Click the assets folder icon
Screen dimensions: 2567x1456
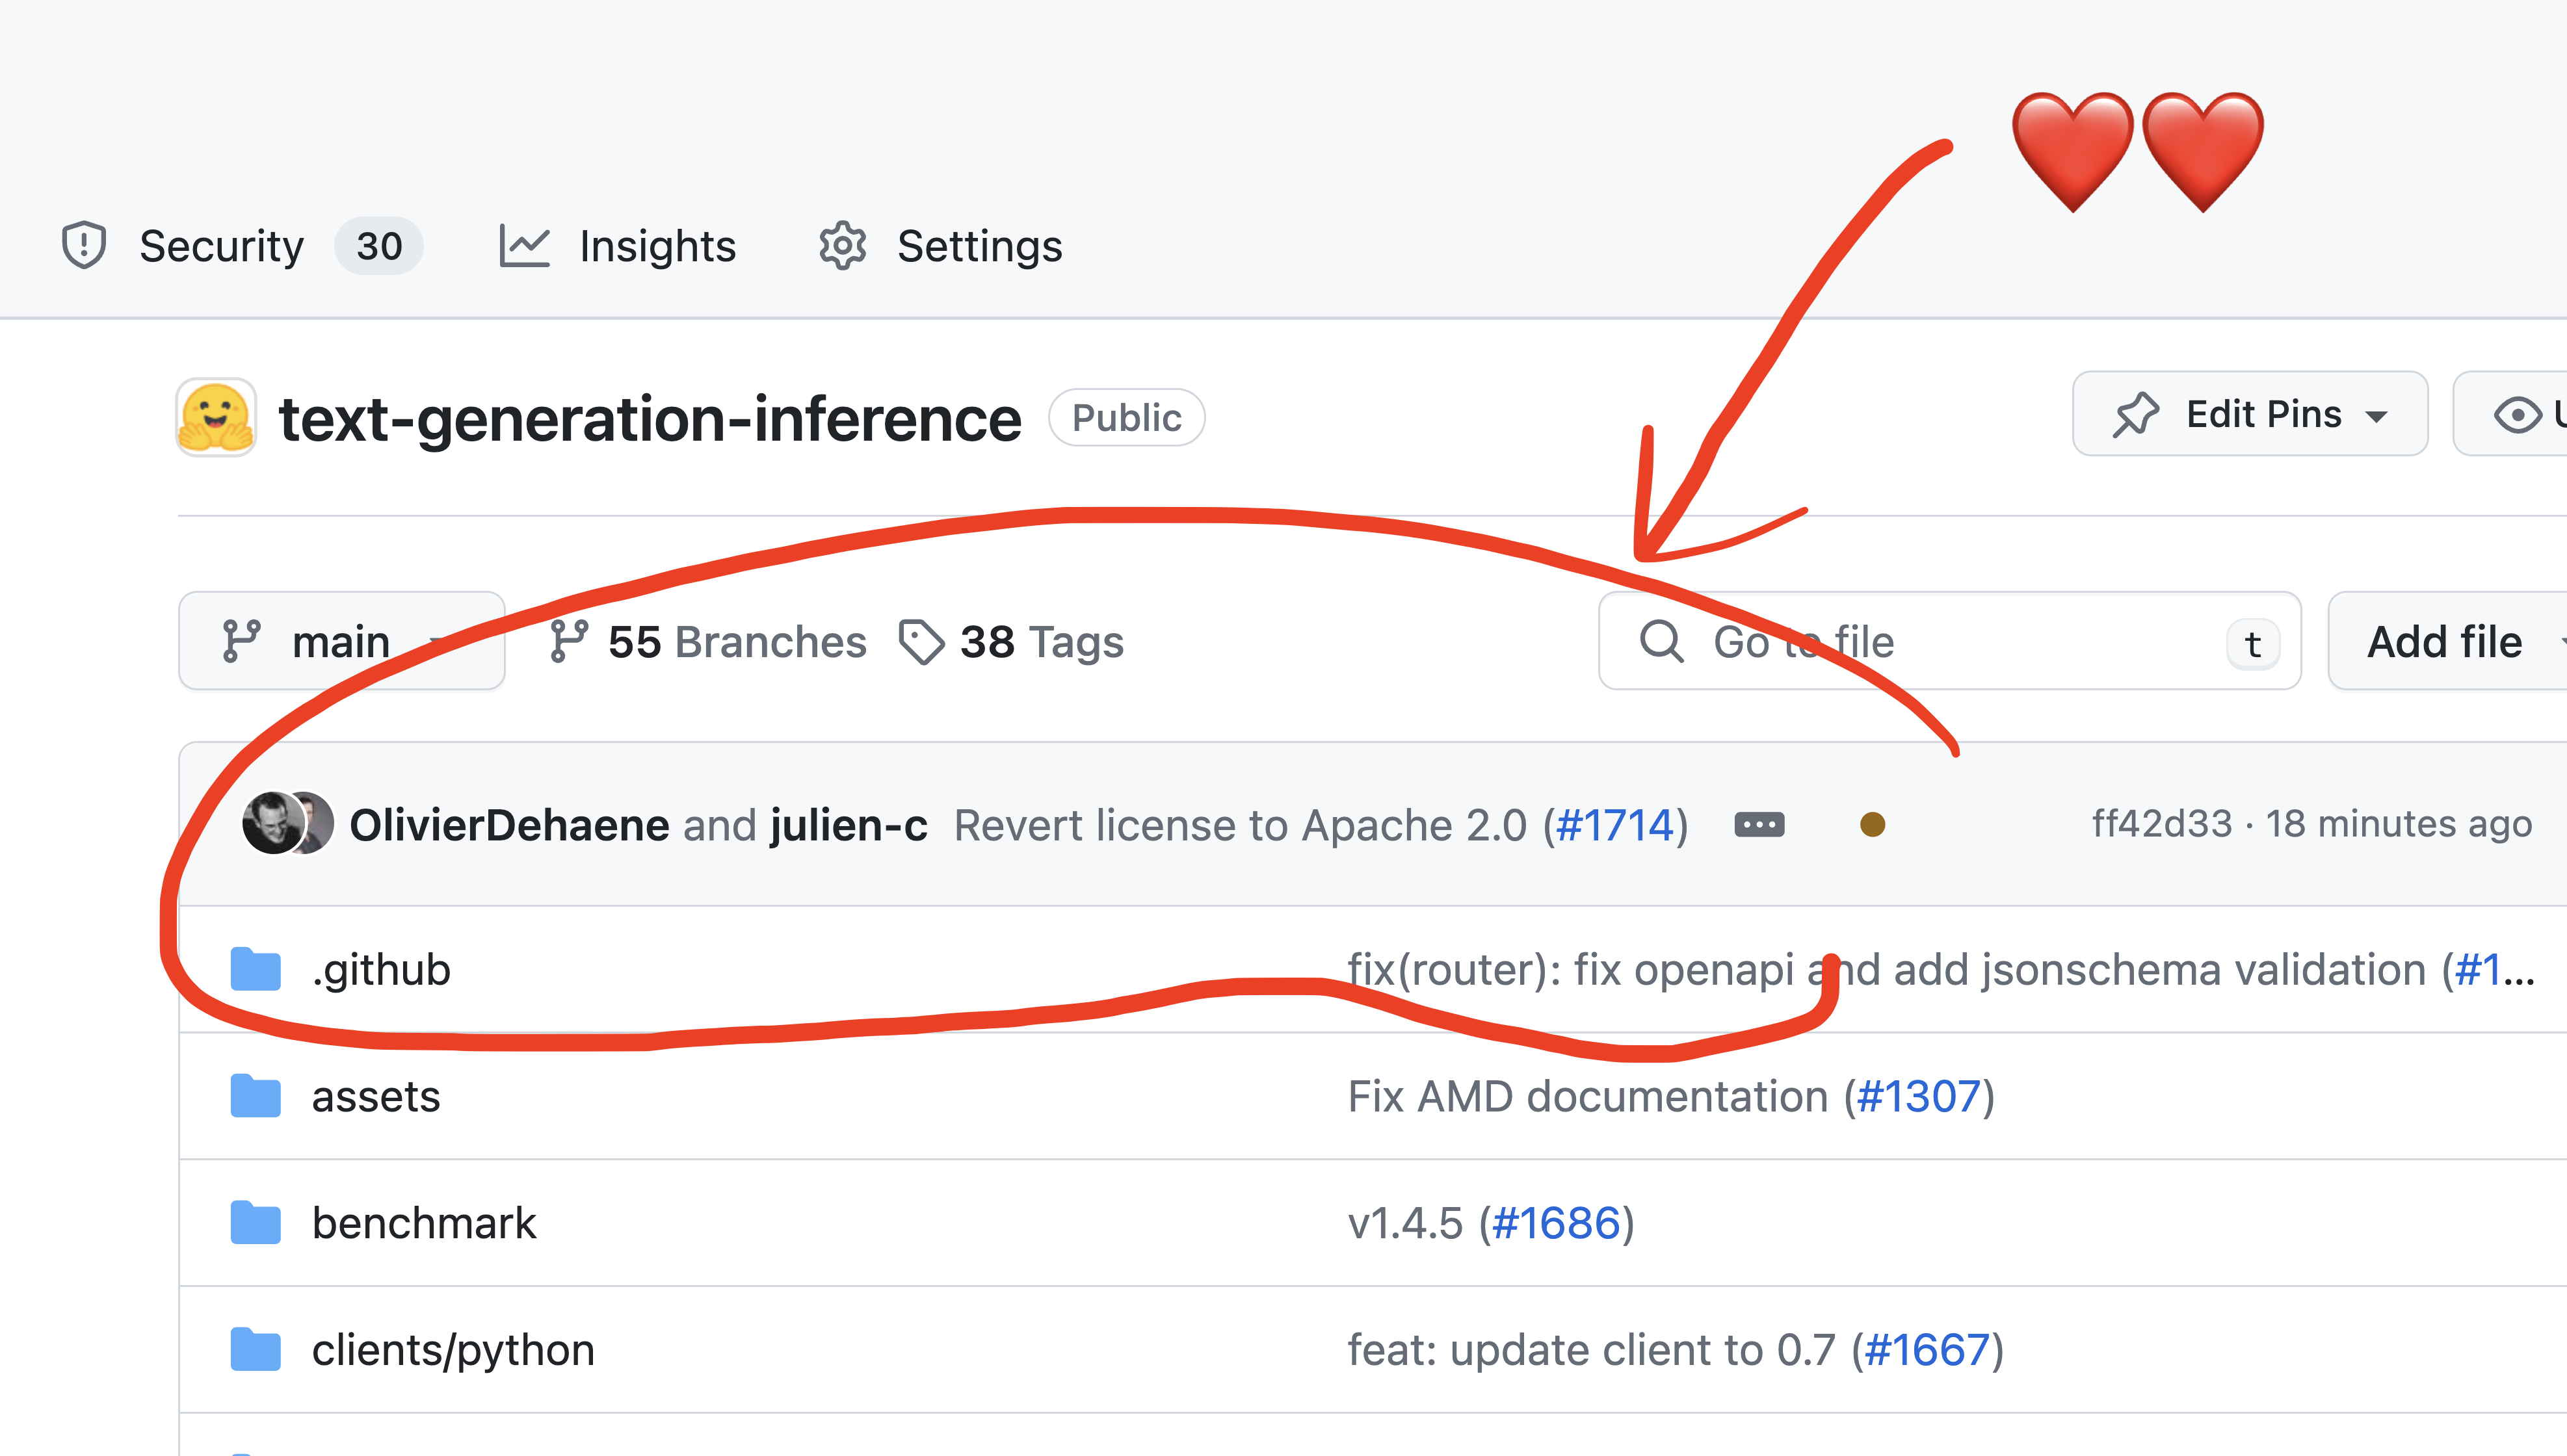[x=255, y=1096]
